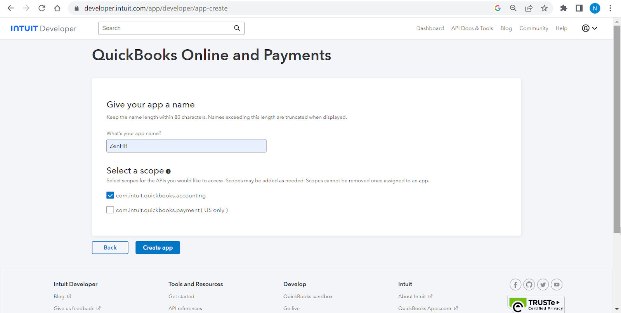The height and width of the screenshot is (313, 621).
Task: Open the user account icon in header
Action: pyautogui.click(x=586, y=28)
